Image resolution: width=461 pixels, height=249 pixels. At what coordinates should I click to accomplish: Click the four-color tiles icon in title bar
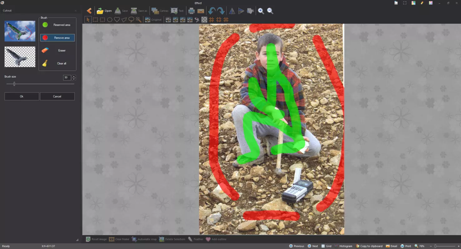413,3
